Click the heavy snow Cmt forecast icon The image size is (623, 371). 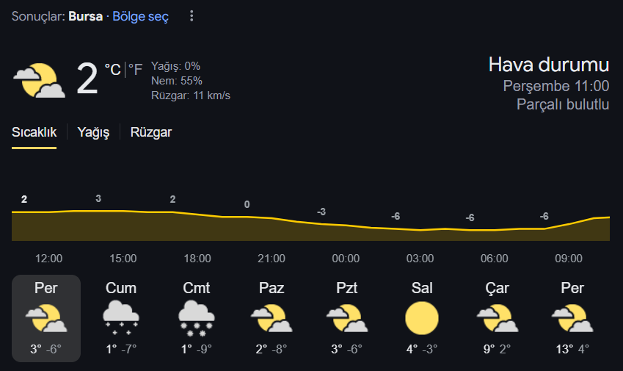(x=196, y=318)
